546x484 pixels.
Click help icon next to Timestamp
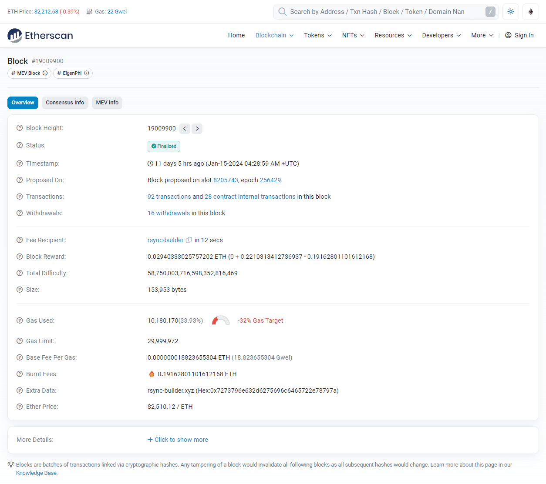tap(20, 164)
